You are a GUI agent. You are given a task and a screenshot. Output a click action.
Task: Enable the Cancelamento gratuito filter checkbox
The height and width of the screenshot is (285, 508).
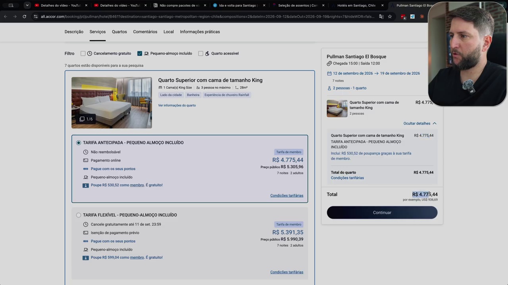[83, 53]
